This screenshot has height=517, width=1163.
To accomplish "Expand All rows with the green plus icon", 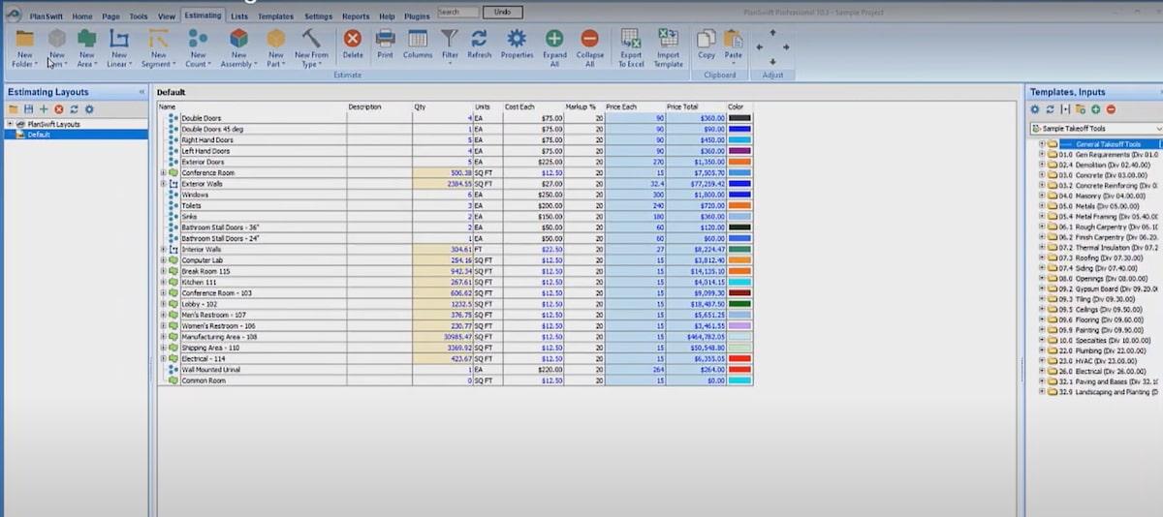I will 554,39.
